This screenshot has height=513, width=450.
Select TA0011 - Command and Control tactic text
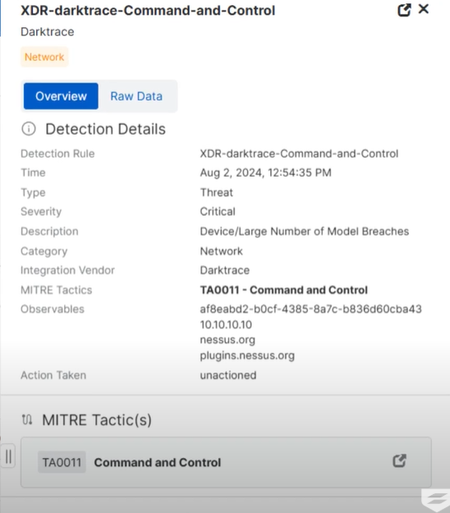click(284, 290)
